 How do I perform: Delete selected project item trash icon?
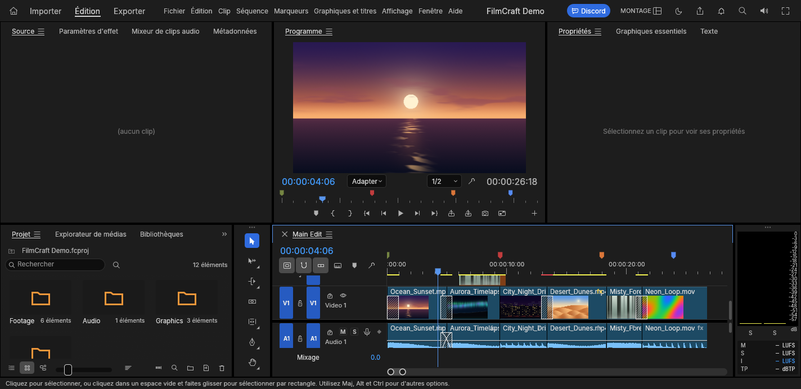point(222,368)
